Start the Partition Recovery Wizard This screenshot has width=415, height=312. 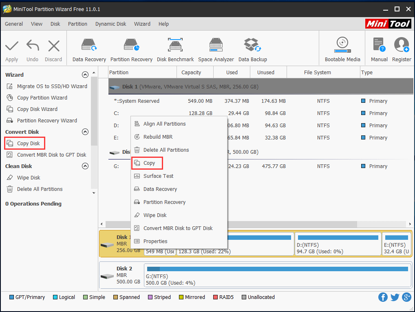[42, 120]
